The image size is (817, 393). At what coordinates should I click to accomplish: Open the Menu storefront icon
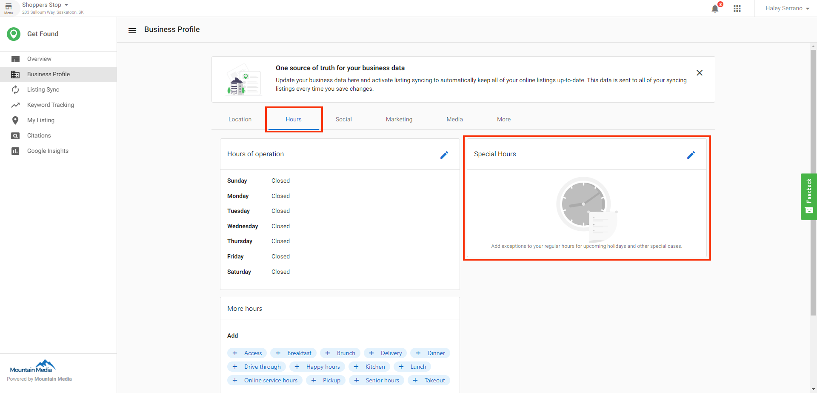9,8
